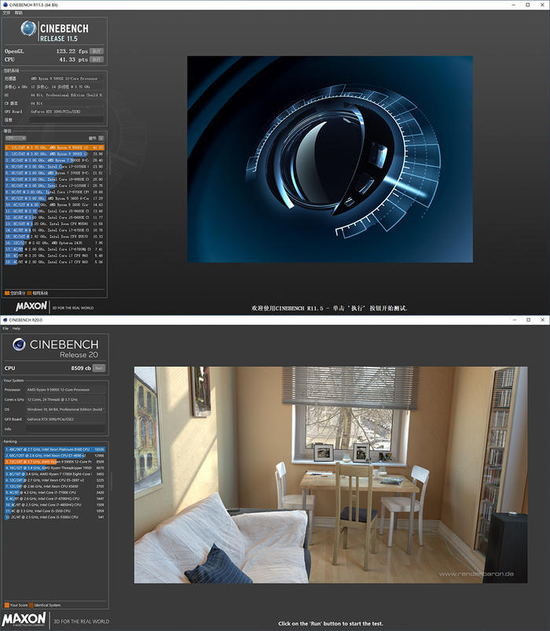Image resolution: width=550 pixels, height=631 pixels.
Task: Minimize the Cinebench R20 window
Action: (x=514, y=320)
